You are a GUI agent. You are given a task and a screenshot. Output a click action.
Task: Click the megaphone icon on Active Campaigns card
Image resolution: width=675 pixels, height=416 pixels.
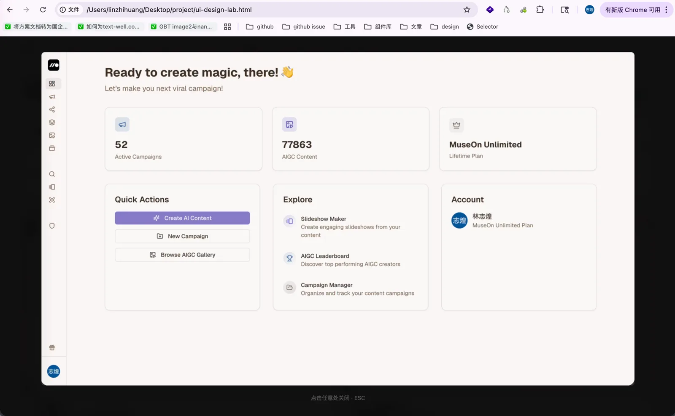(x=122, y=125)
